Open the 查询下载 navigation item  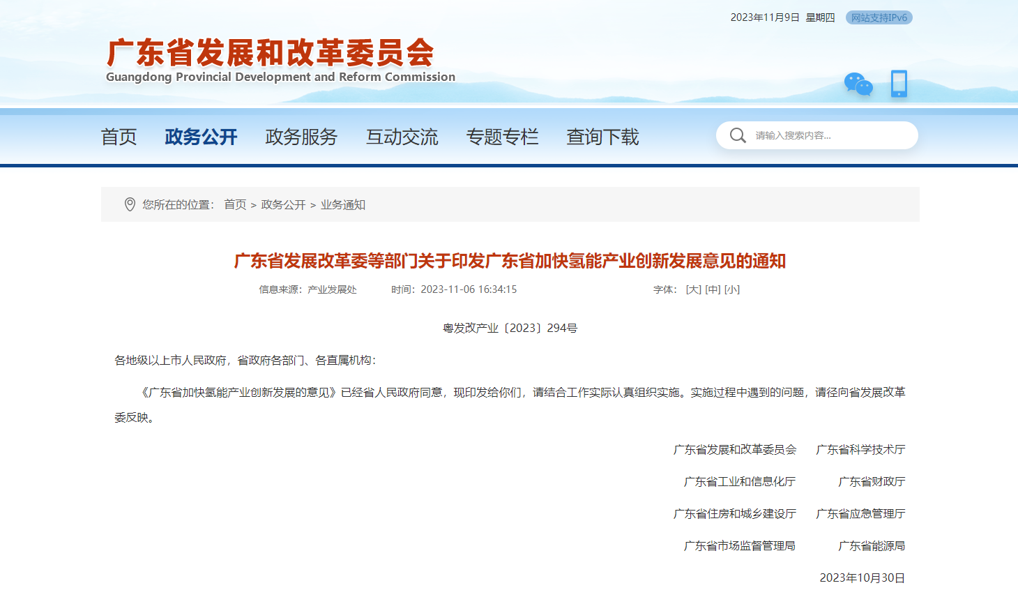tap(602, 137)
